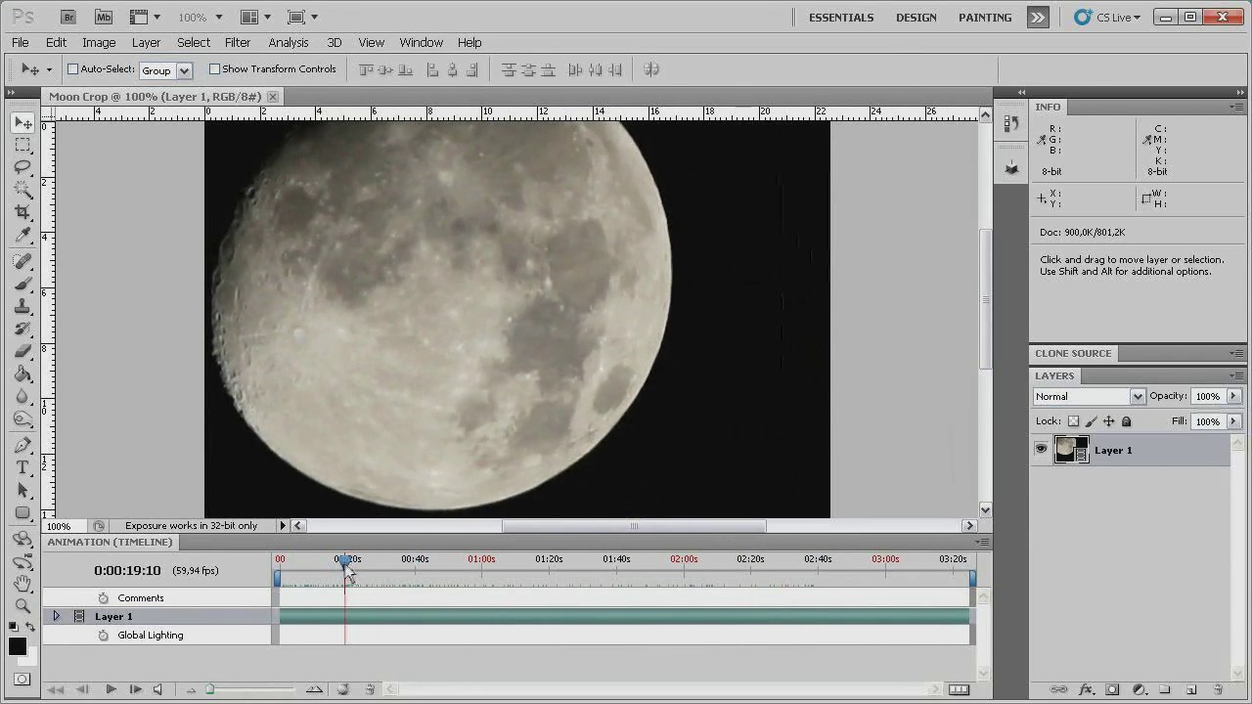This screenshot has width=1252, height=704.
Task: Select the Paint Bucket tool
Action: 22,374
